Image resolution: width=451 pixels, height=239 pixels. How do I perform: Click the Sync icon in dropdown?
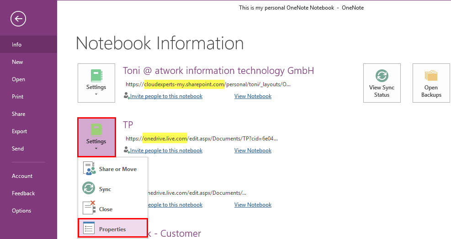click(89, 189)
